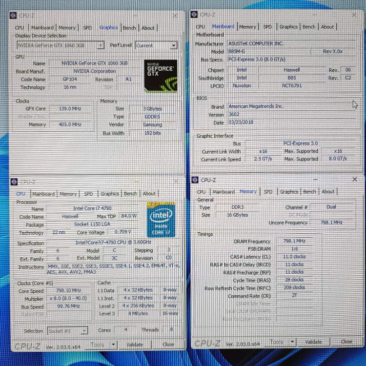Select CPU tab in Memory window

pos(201,192)
